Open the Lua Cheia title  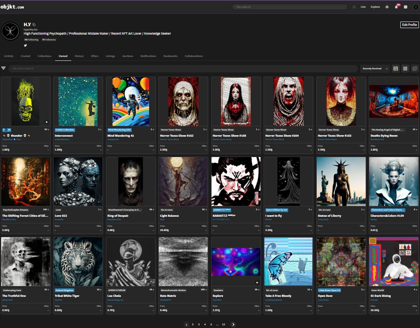point(114,296)
